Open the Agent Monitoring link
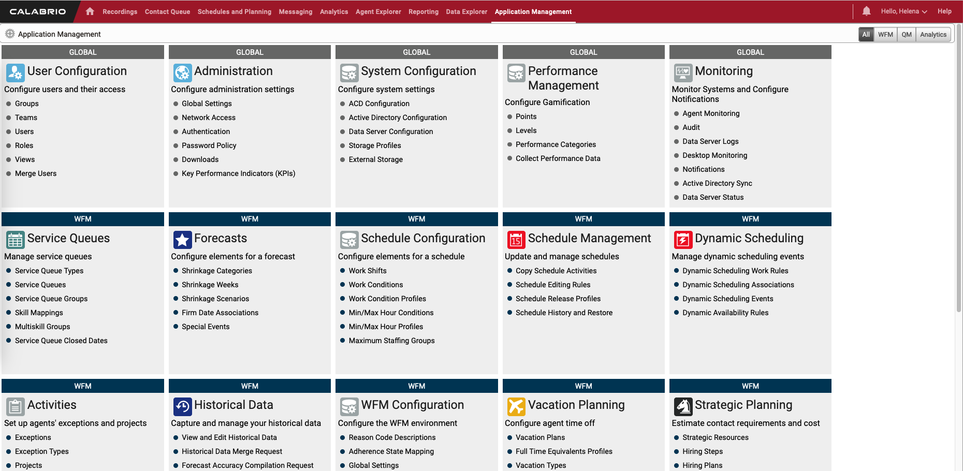Screen dimensions: 963x471 [711, 113]
